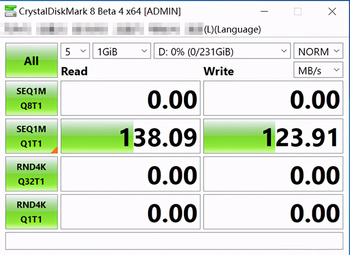This screenshot has height=255, width=350.
Task: Open the drive selector D: 0% (0/231GiB)
Action: [222, 51]
